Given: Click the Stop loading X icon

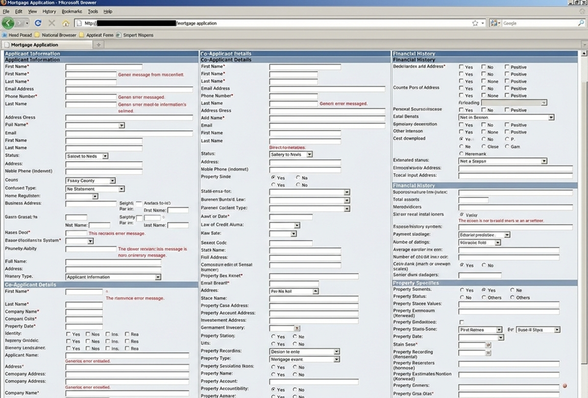Looking at the screenshot, I should pos(52,23).
